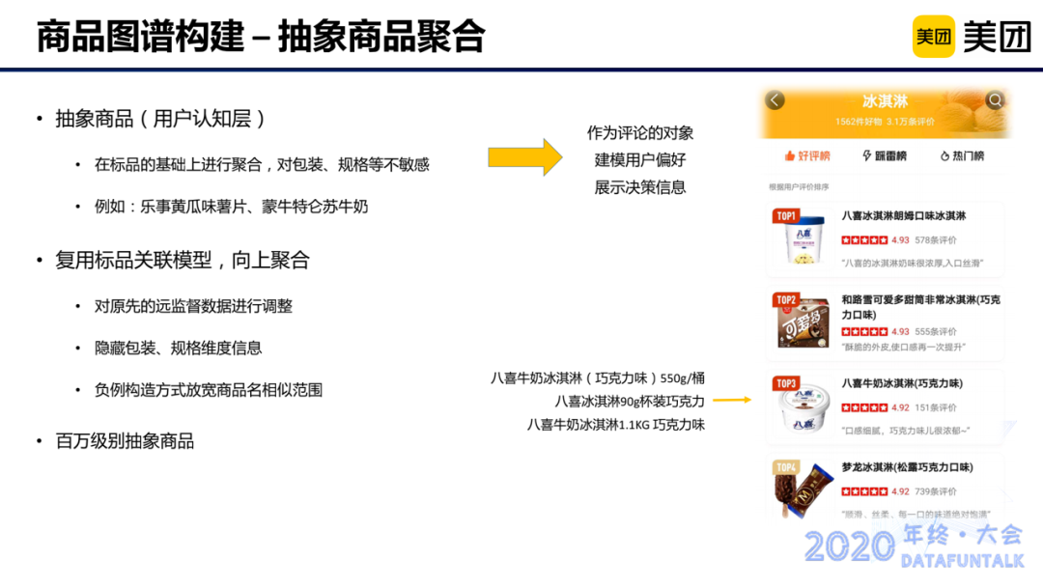The height and width of the screenshot is (587, 1043).
Task: Open 和路雪可爱多甜筒非常冰淇淋 title
Action: pos(920,306)
